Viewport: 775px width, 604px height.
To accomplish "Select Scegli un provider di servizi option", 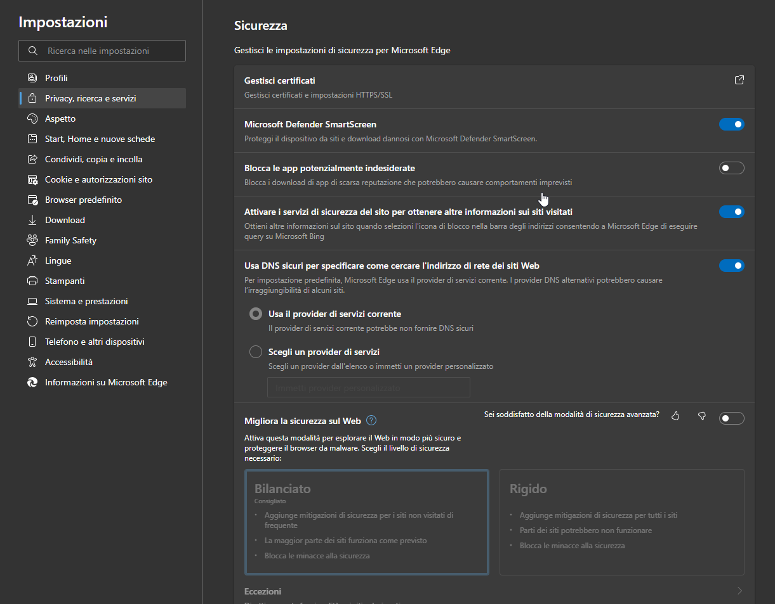I will (256, 352).
